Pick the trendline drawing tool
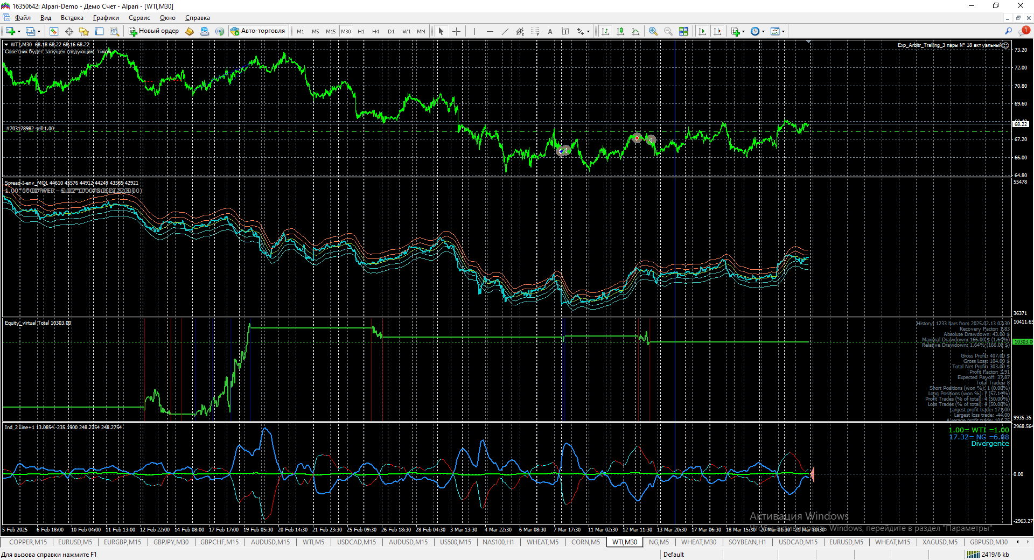 (x=505, y=31)
